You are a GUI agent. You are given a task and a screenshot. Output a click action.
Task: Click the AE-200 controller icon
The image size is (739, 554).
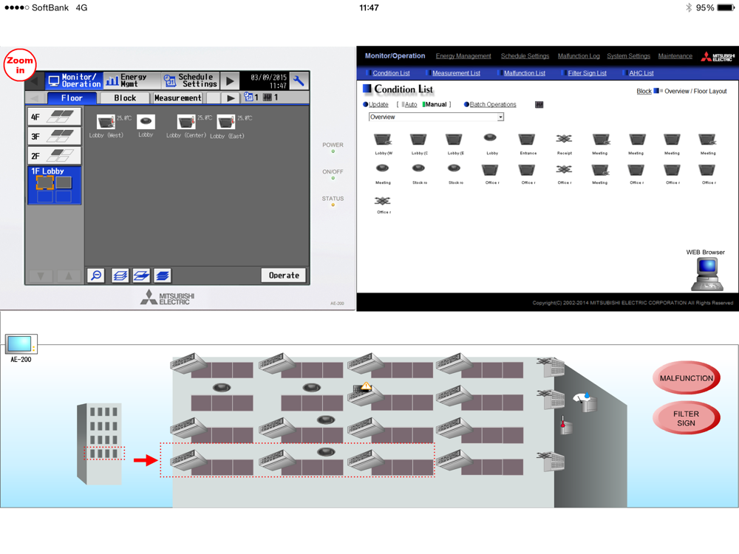pyautogui.click(x=21, y=344)
